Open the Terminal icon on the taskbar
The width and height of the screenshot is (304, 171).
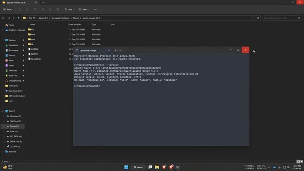[x=178, y=167]
